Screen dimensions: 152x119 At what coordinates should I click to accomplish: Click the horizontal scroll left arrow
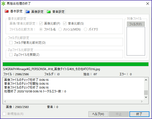5,101
